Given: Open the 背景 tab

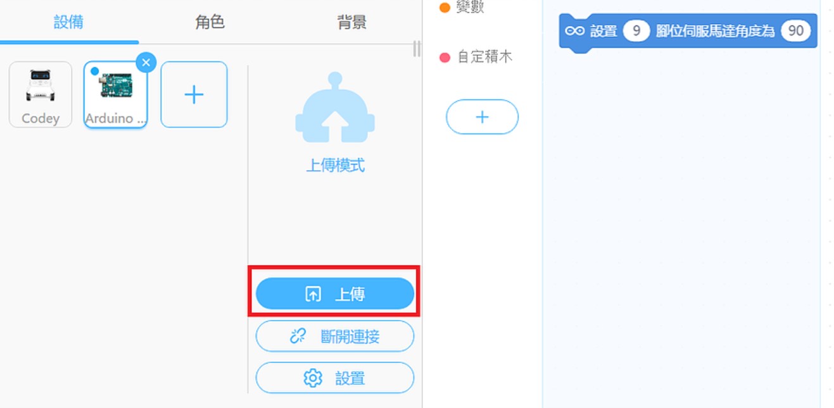Looking at the screenshot, I should (352, 22).
